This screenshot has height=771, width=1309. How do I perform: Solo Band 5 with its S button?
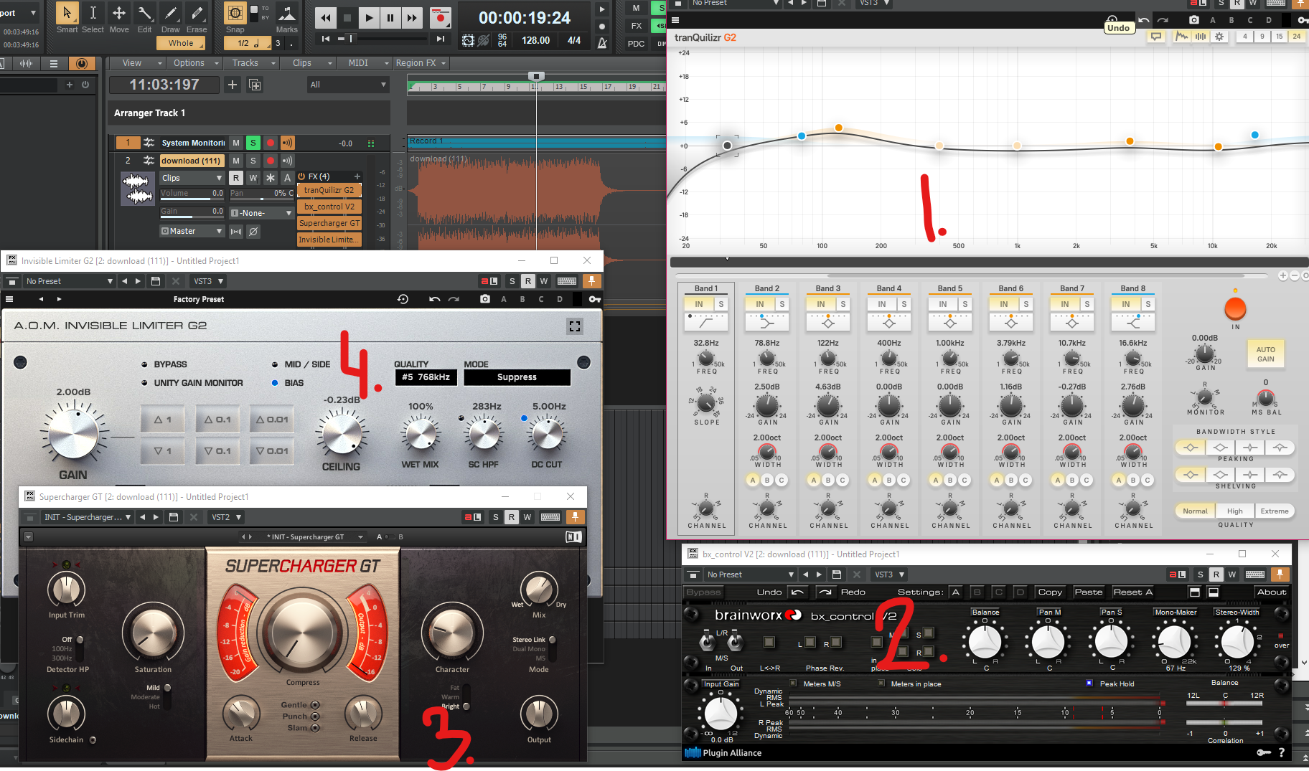965,304
